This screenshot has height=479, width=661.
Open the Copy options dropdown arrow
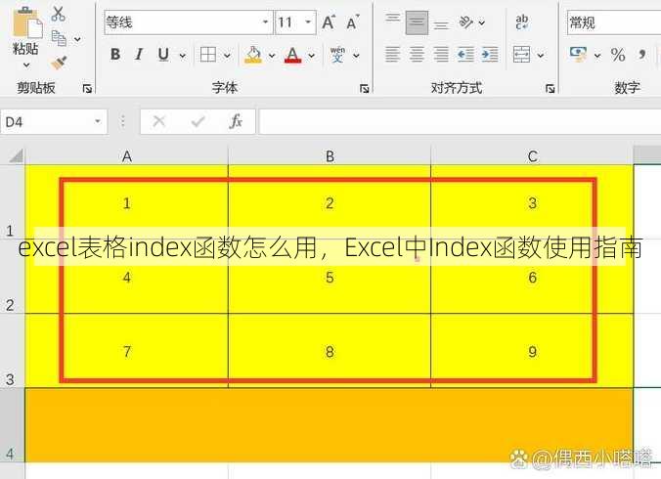77,39
